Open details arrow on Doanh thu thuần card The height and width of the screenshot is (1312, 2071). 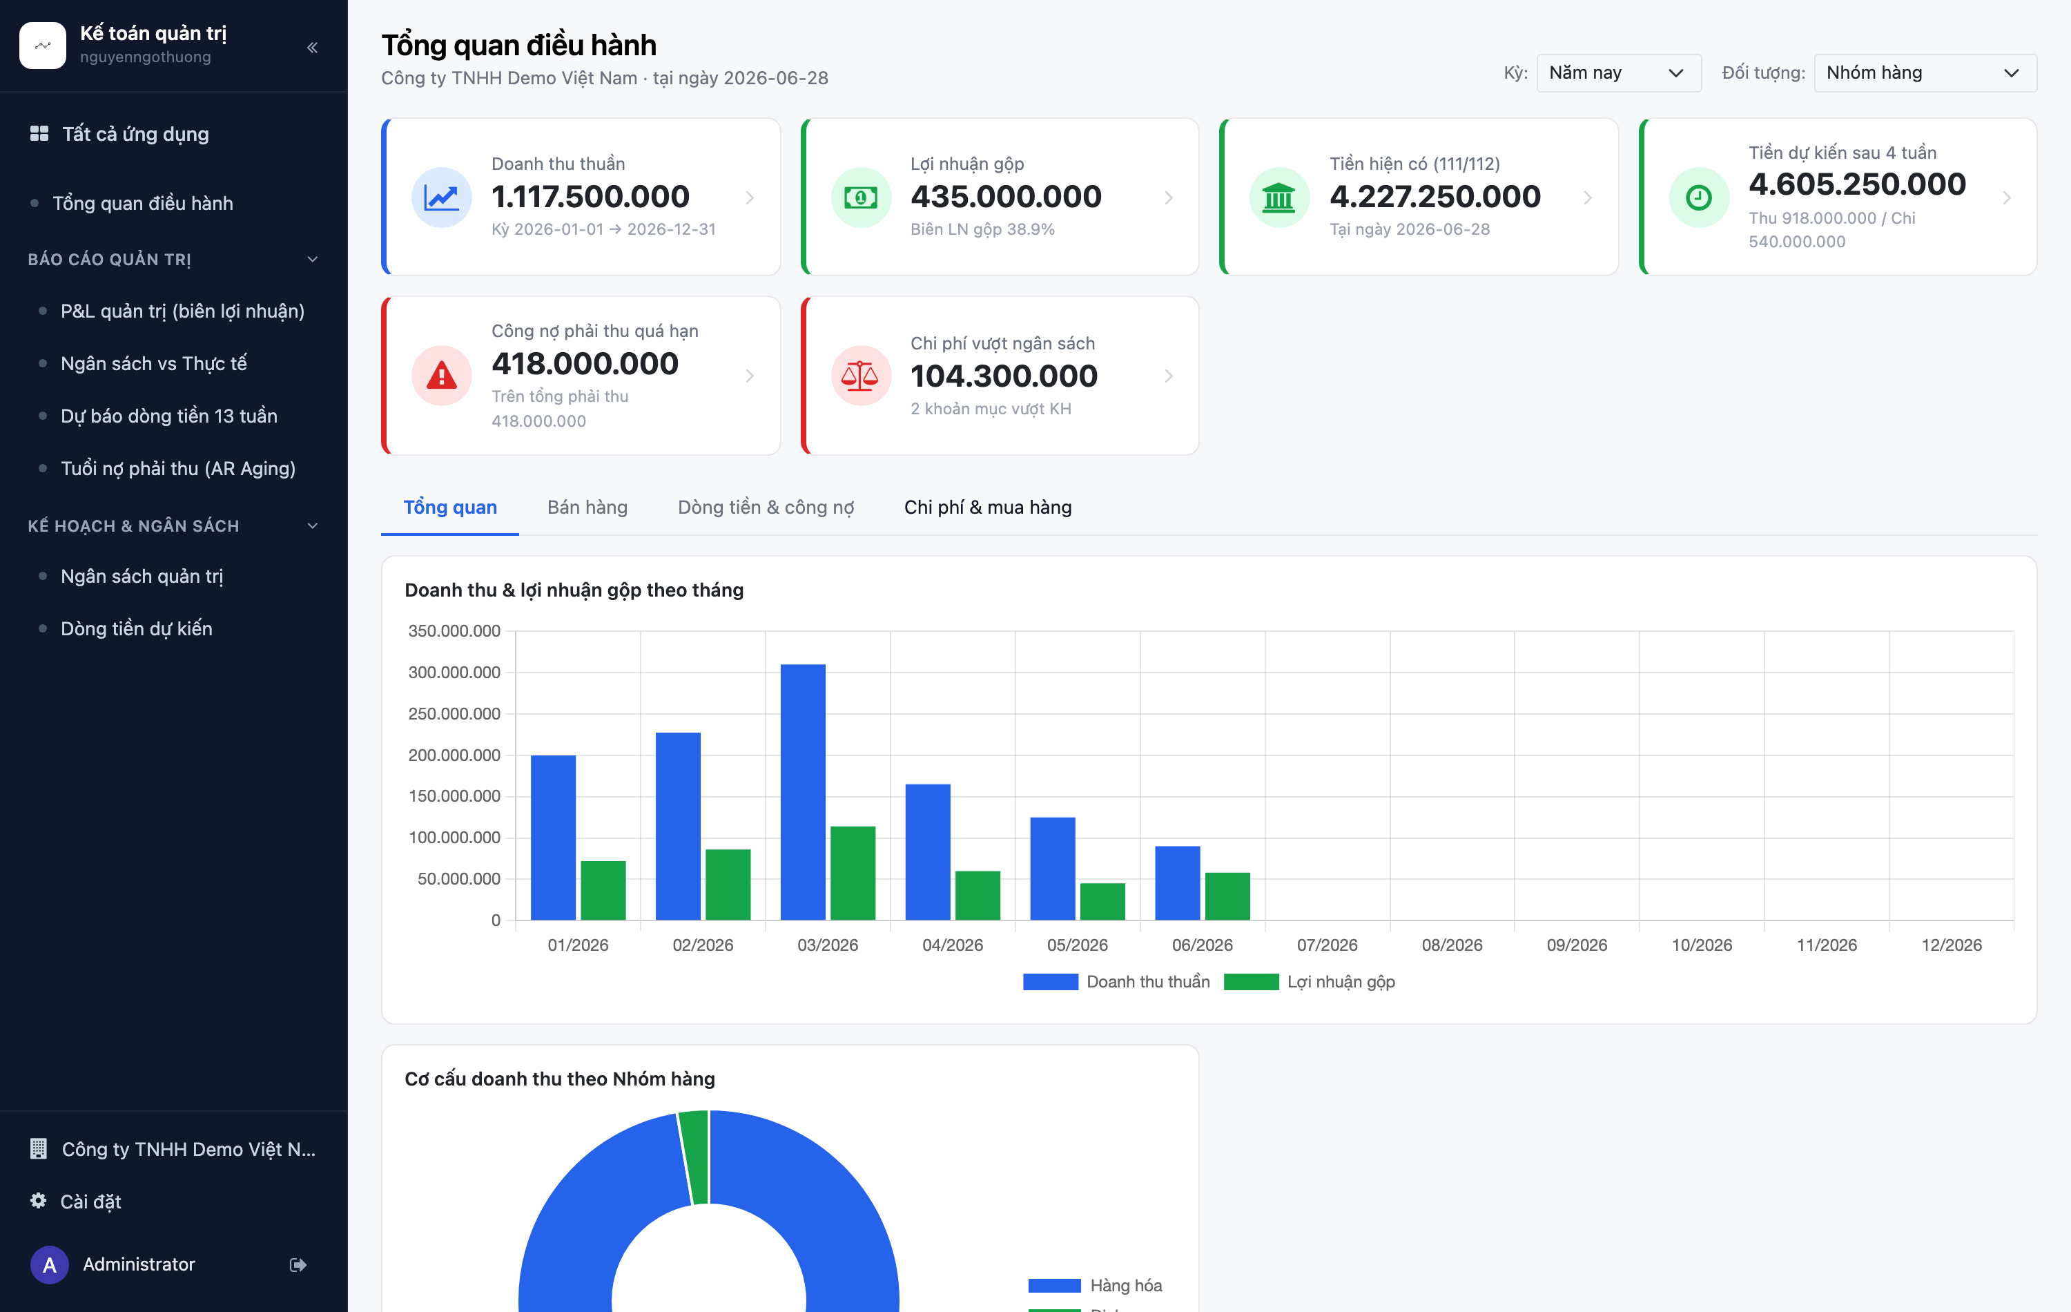pyautogui.click(x=749, y=197)
